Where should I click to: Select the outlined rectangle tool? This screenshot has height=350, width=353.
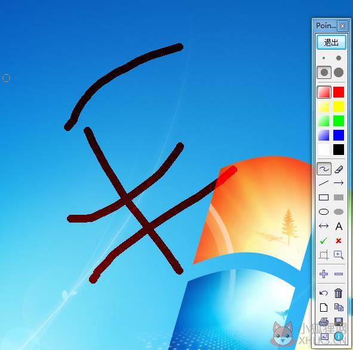coord(324,197)
